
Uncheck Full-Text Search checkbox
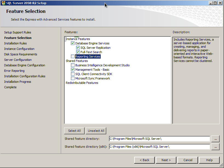(78, 52)
